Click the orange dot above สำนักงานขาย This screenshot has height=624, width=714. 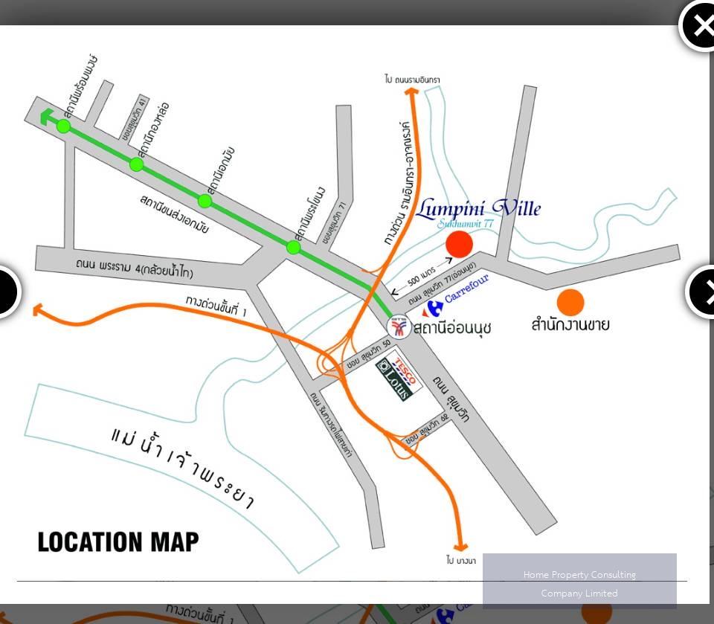pyautogui.click(x=570, y=303)
